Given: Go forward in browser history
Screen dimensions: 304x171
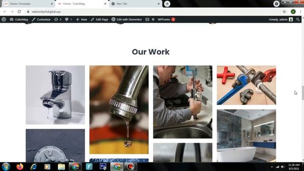Looking at the screenshot, I should [12, 11].
